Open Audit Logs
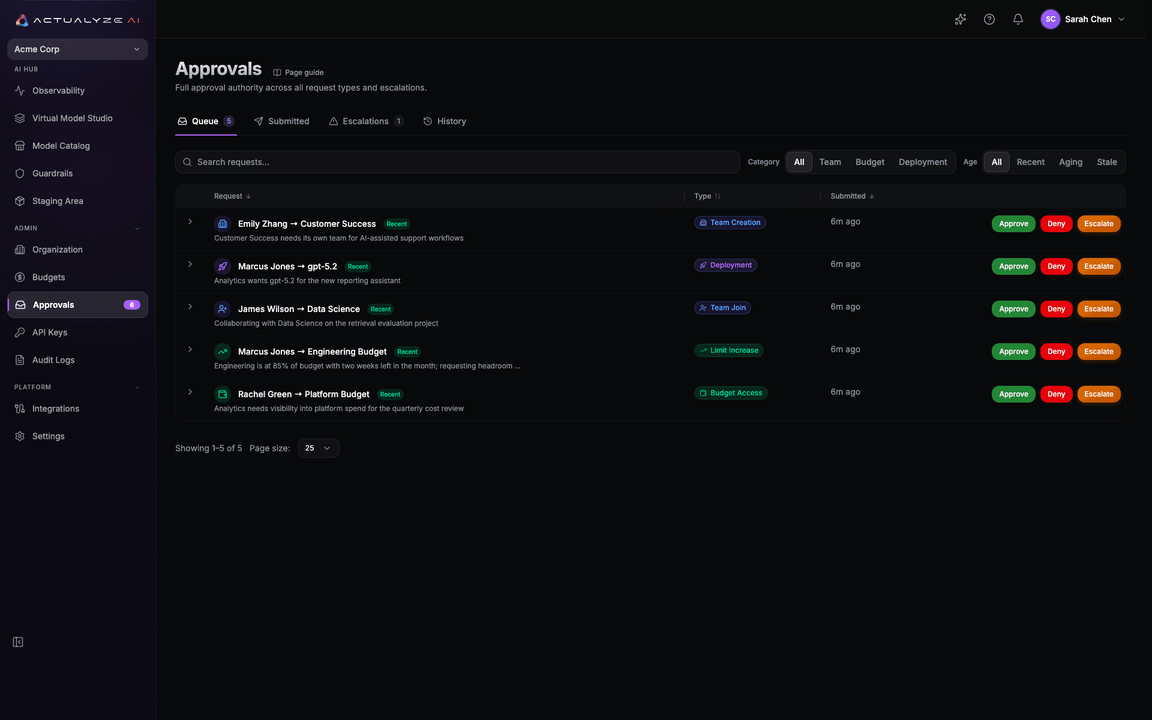 tap(77, 360)
